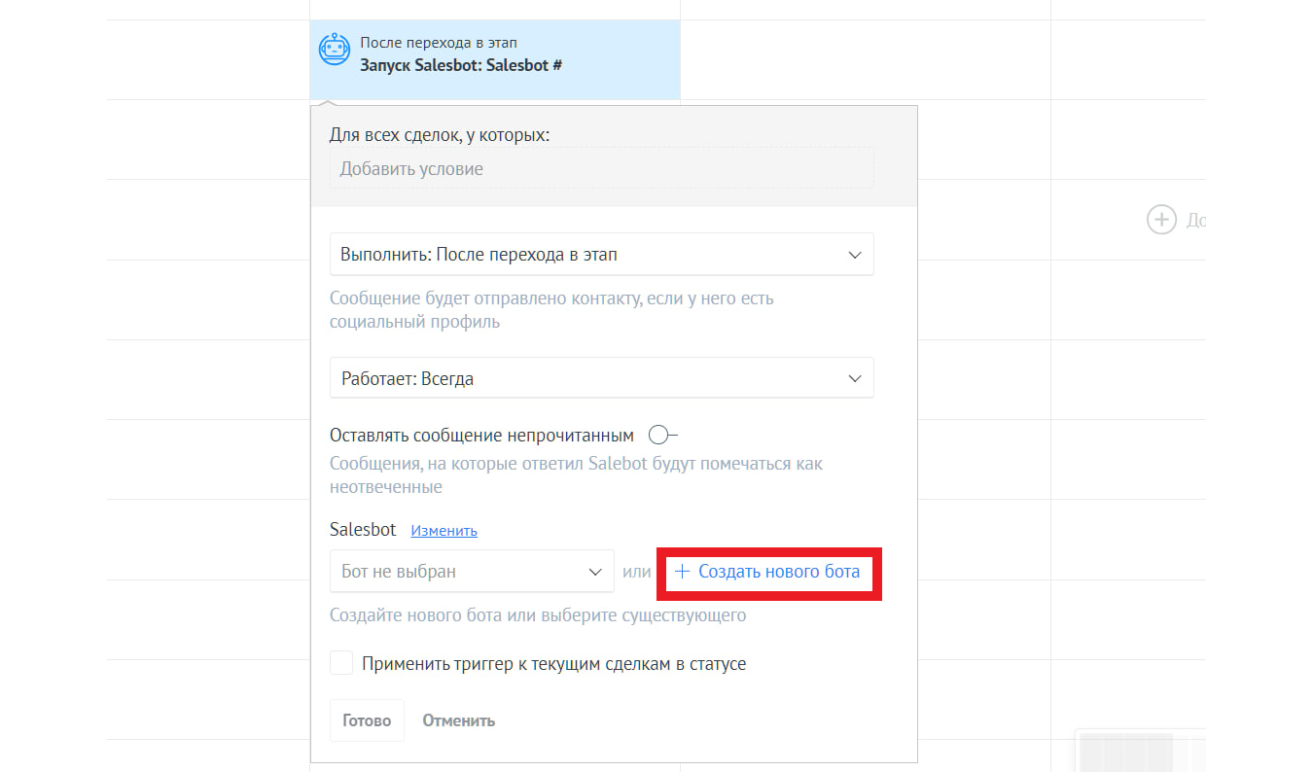Click the circled plus icon at right edge
This screenshot has height=772, width=1313.
[x=1161, y=220]
